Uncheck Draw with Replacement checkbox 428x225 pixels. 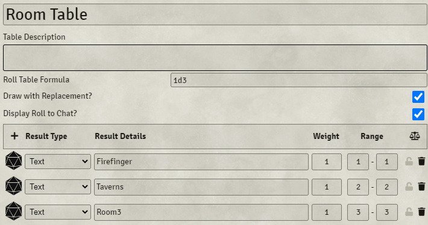coord(418,97)
